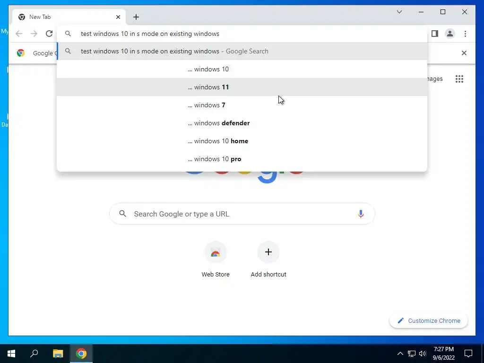The width and height of the screenshot is (484, 363).
Task: Open the network status tray icon
Action: [412, 354]
